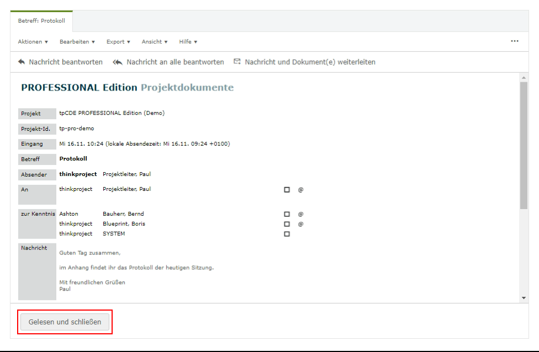Click Nachricht an alle beantworten link
The image size is (539, 352).
(x=175, y=62)
